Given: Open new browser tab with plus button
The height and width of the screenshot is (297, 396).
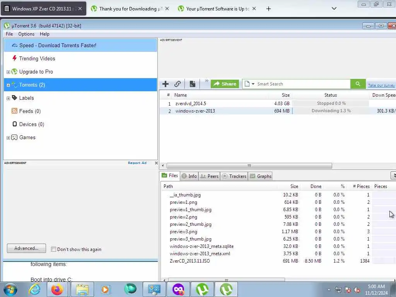Looking at the screenshot, I should [268, 9].
